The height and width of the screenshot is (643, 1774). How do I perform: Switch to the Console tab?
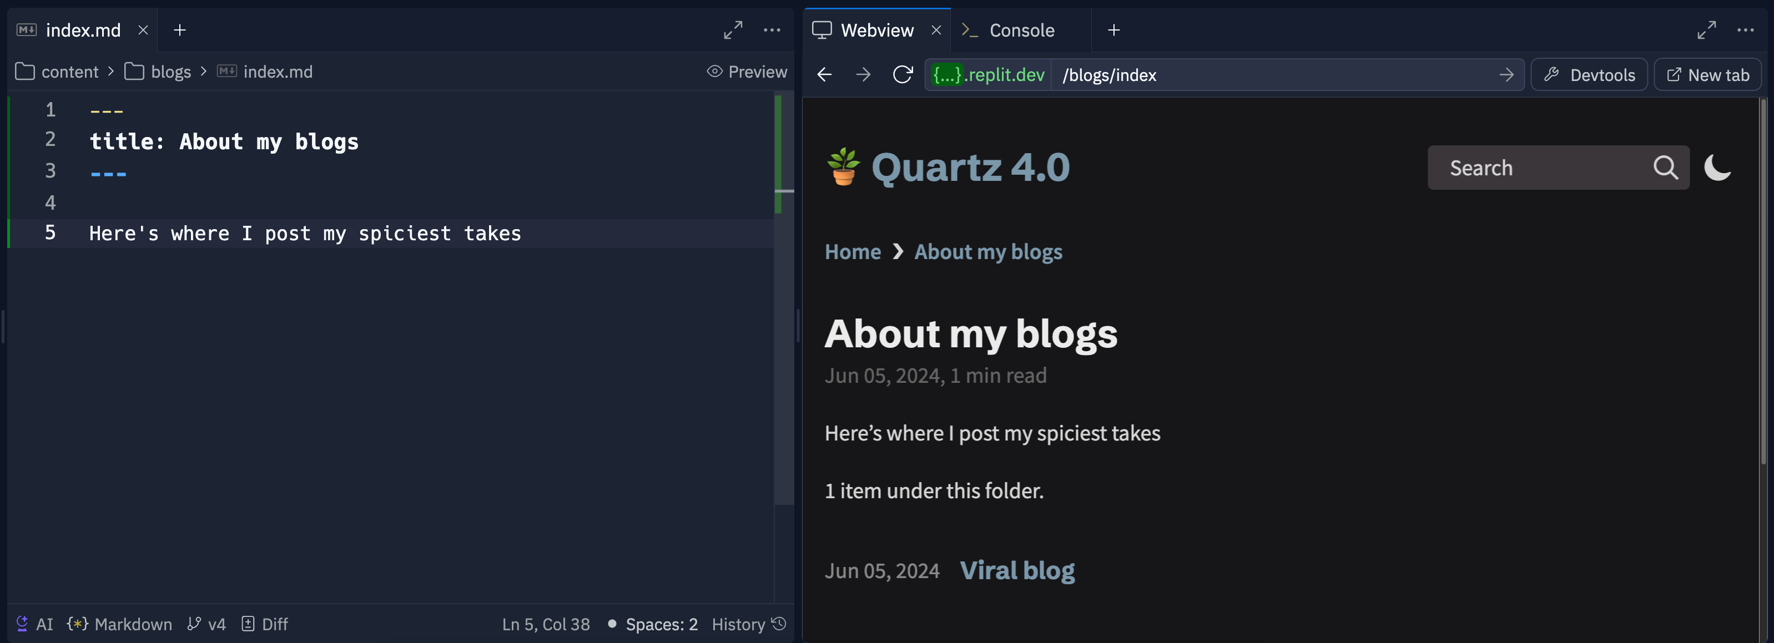[x=1022, y=29]
